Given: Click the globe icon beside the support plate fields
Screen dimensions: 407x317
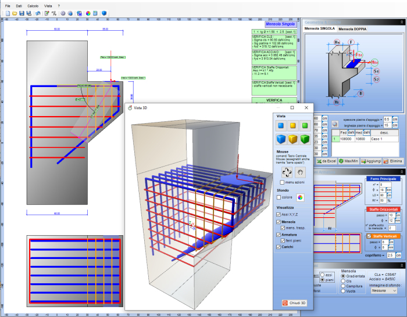Looking at the screenshot, I should pos(335,124).
